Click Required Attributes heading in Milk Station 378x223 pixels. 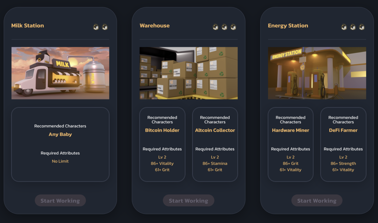[60, 153]
